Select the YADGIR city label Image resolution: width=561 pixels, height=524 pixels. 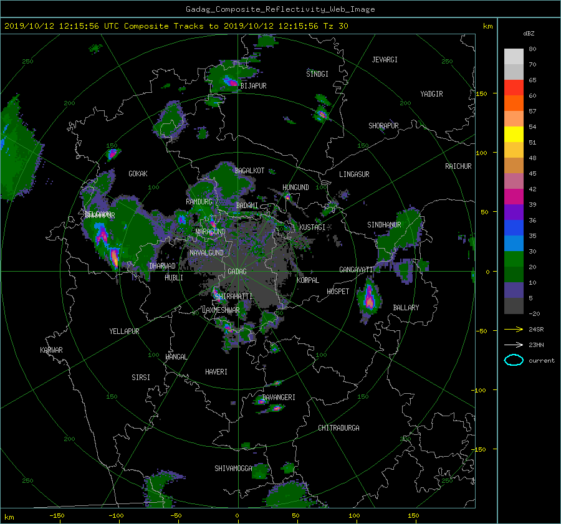431,94
